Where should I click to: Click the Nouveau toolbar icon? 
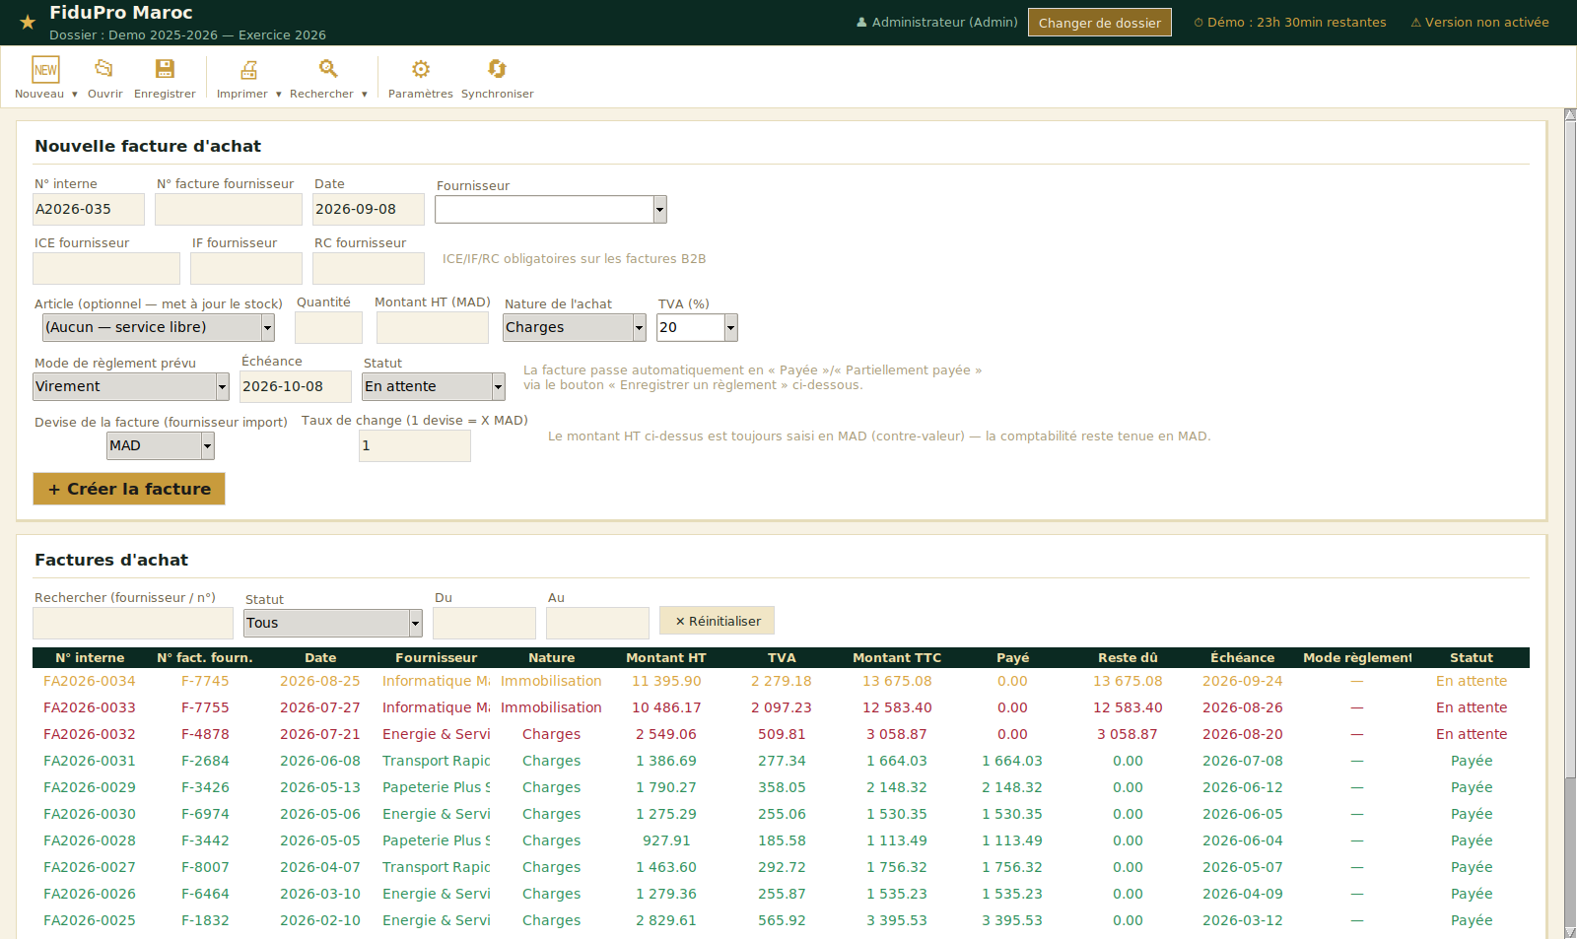45,69
